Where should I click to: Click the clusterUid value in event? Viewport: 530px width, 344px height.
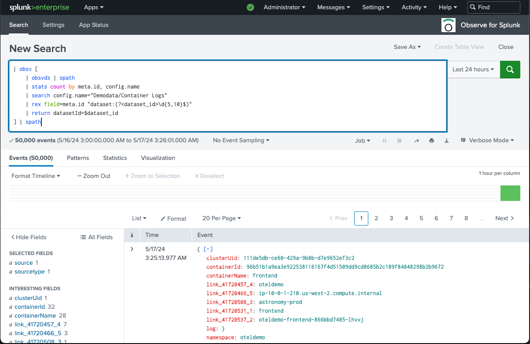pyautogui.click(x=299, y=258)
